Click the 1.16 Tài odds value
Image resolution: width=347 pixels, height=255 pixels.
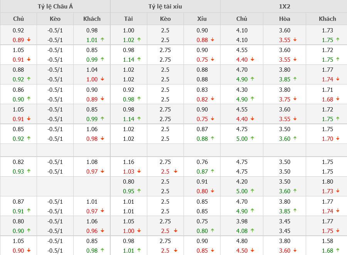pyautogui.click(x=128, y=162)
